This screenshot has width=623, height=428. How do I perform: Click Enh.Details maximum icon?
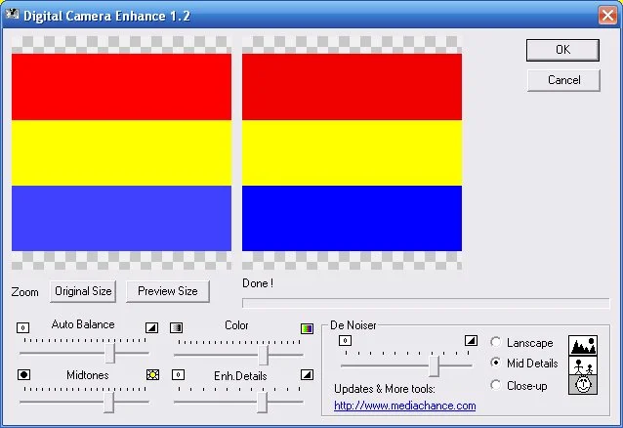(x=307, y=374)
